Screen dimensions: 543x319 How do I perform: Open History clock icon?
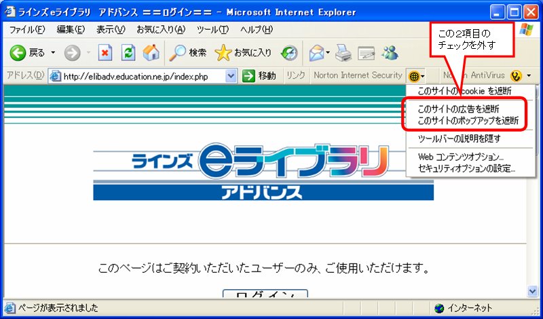pos(289,53)
